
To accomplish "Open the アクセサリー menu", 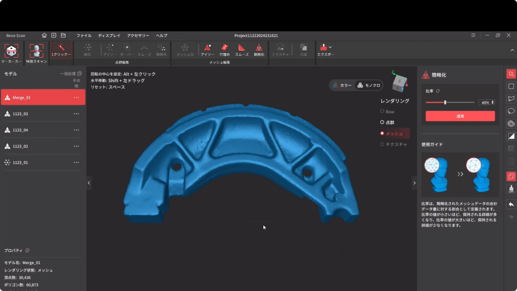I will click(x=138, y=35).
